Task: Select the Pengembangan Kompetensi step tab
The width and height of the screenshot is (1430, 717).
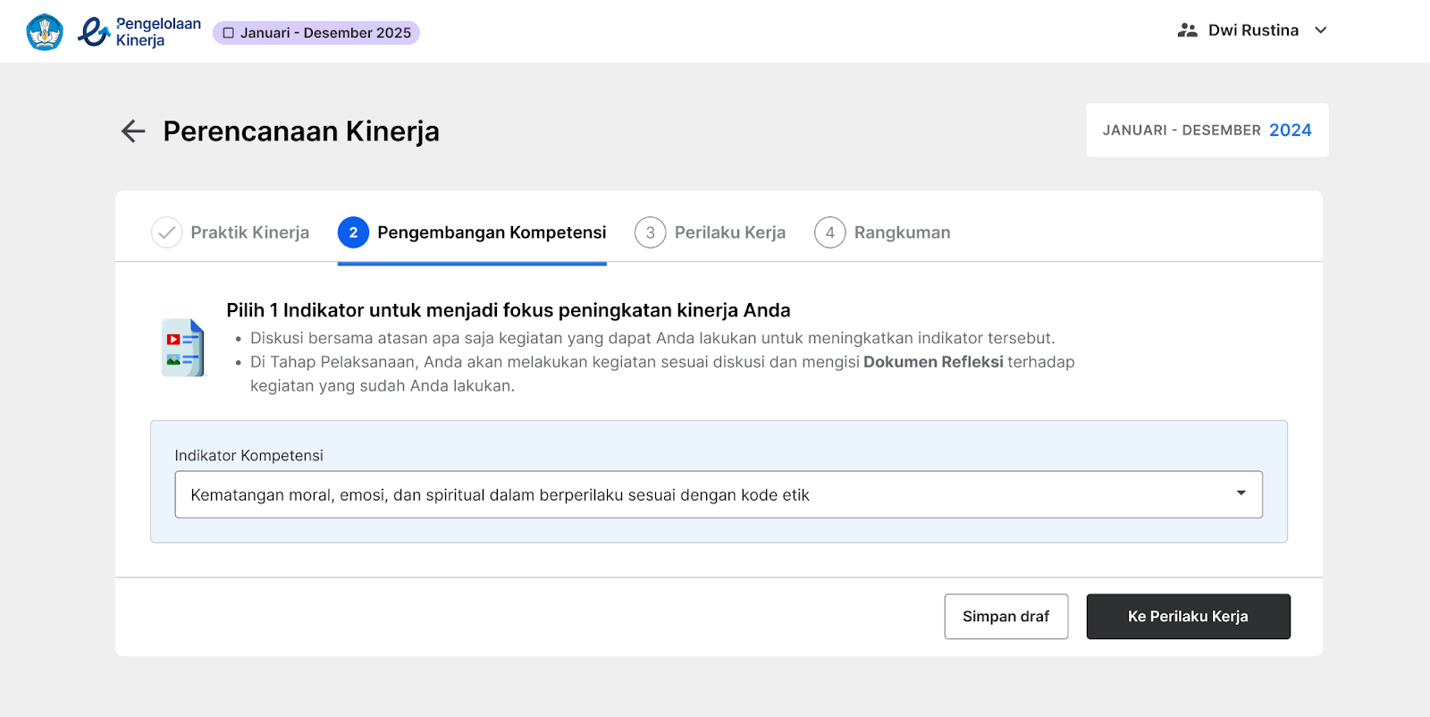Action: click(x=472, y=232)
